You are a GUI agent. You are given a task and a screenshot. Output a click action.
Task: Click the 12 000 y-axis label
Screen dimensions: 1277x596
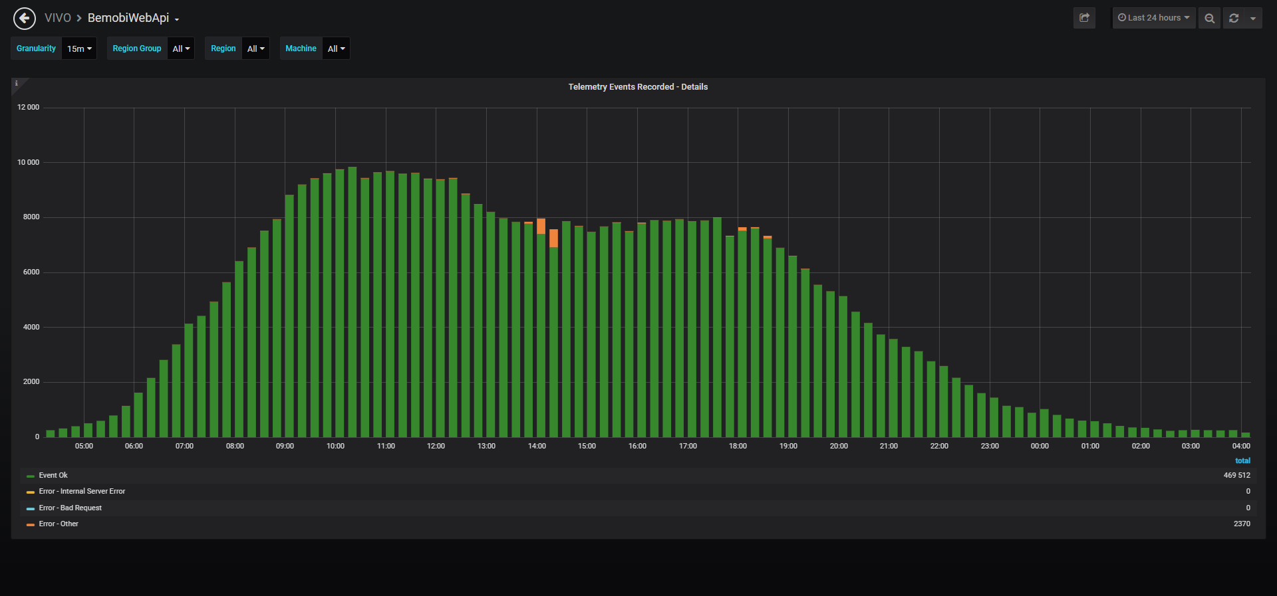[29, 108]
